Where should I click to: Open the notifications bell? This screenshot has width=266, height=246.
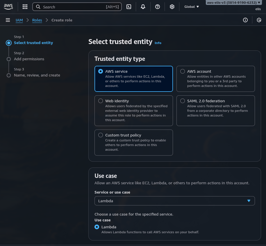143,7
